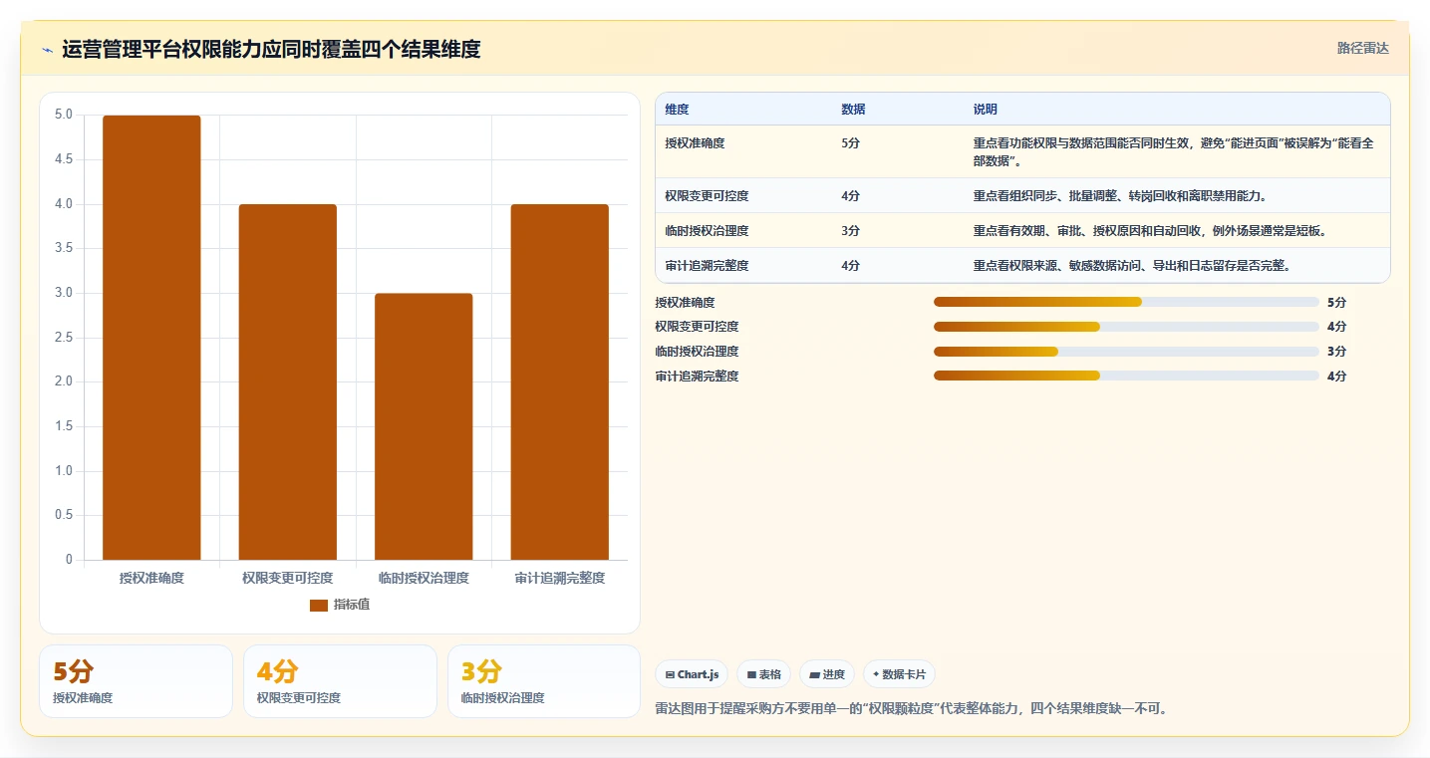Click the 审计追溯完整度 progress bar
Image resolution: width=1430 pixels, height=758 pixels.
tap(1126, 376)
